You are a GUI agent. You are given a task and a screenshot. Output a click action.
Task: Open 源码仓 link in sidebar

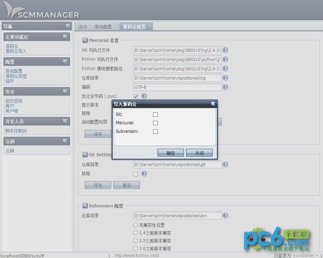12,46
